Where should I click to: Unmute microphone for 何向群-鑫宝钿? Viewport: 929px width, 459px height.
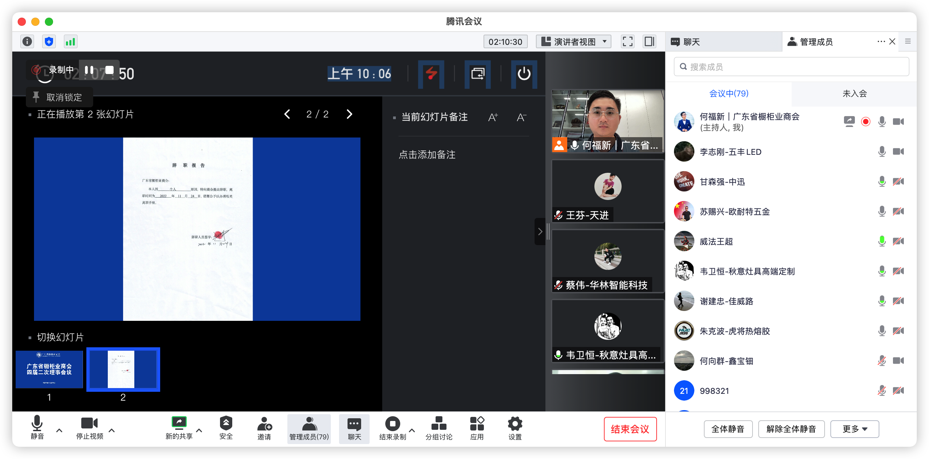(x=882, y=361)
